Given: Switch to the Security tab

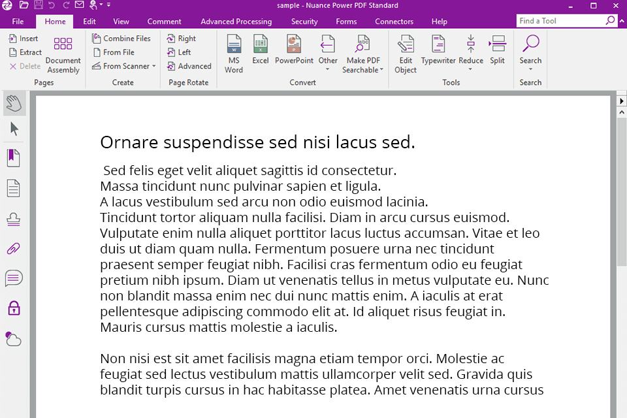Looking at the screenshot, I should coord(304,22).
